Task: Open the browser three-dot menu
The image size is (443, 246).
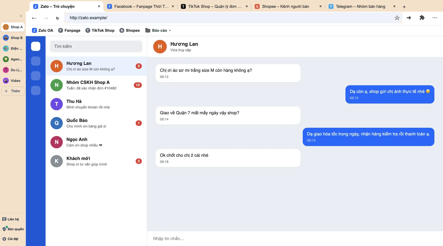Action: tap(435, 18)
